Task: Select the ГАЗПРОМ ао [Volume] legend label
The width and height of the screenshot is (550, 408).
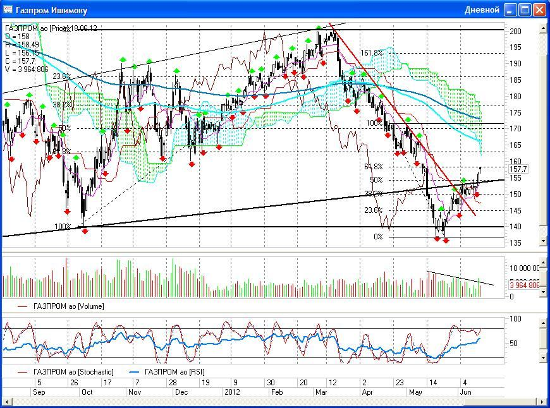Action: click(x=69, y=306)
